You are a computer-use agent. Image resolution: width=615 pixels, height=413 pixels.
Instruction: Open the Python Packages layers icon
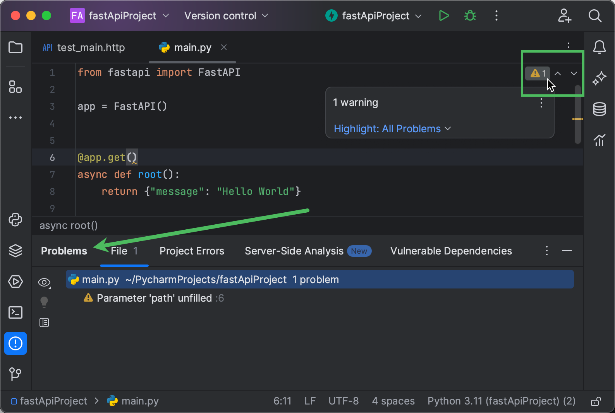15,251
